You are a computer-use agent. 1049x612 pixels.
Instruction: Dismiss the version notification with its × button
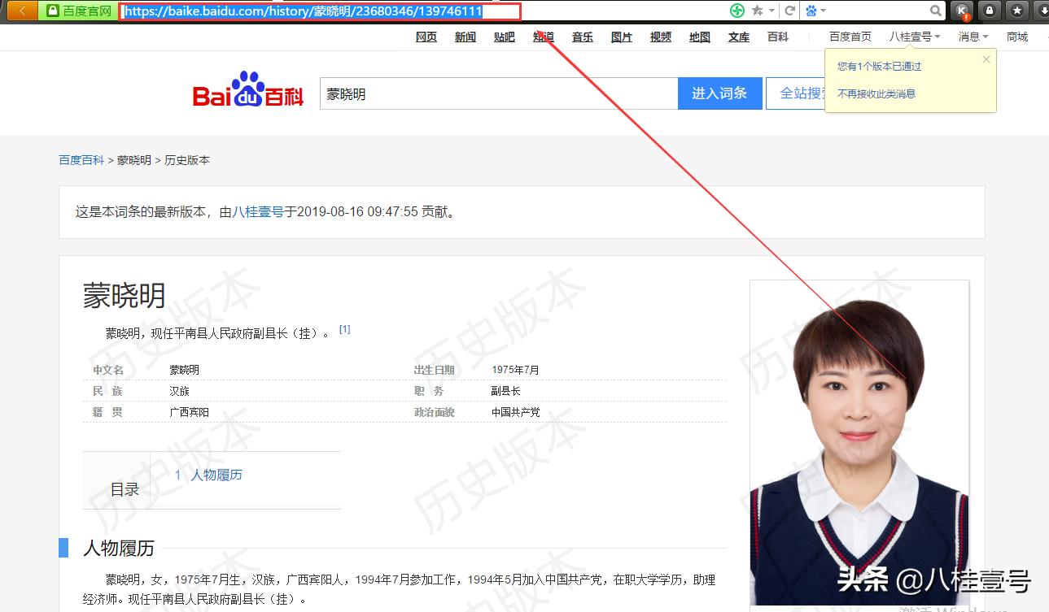click(986, 59)
